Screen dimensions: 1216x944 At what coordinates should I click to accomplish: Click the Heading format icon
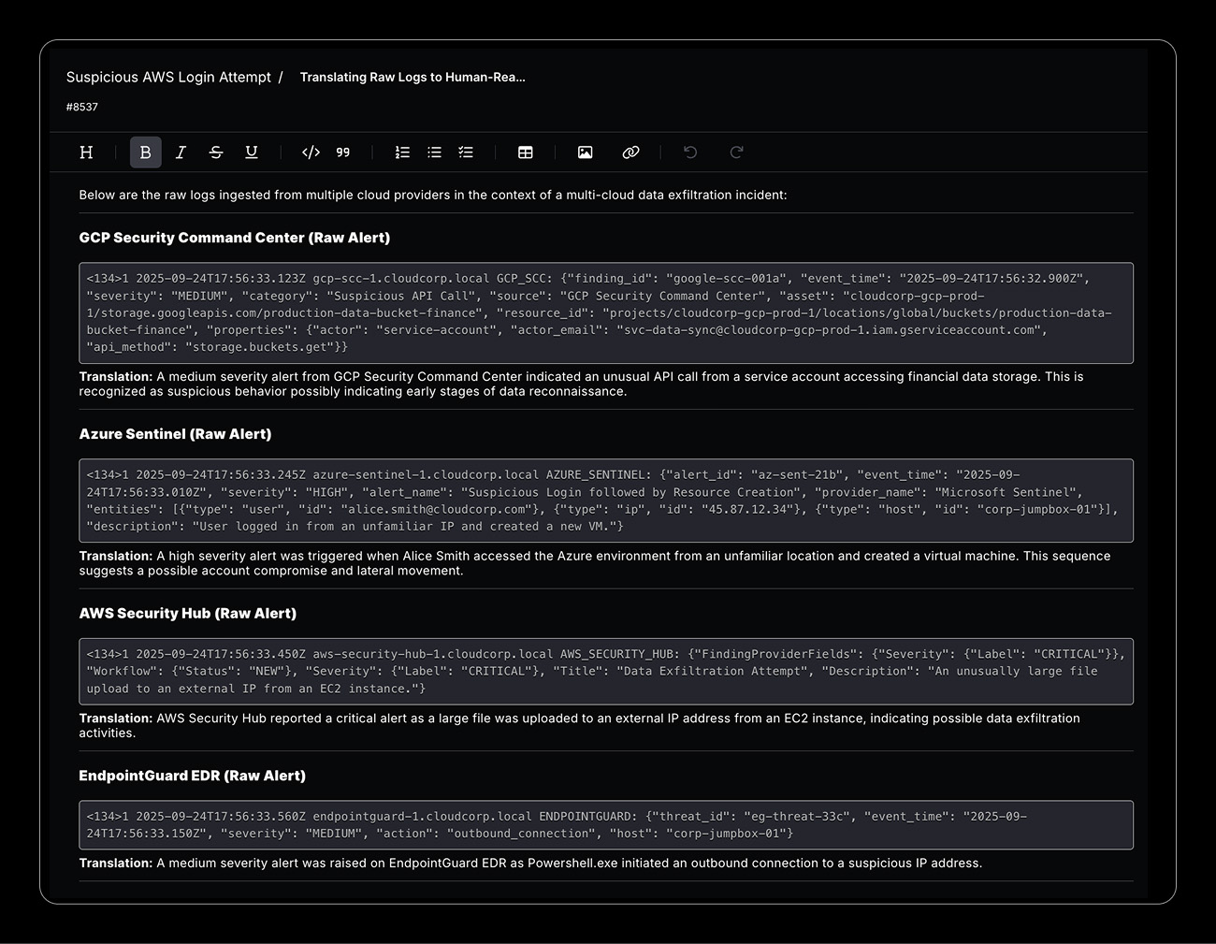click(86, 152)
